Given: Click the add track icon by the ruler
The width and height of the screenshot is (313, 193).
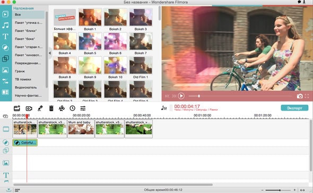Looking at the screenshot, I should point(5,116).
